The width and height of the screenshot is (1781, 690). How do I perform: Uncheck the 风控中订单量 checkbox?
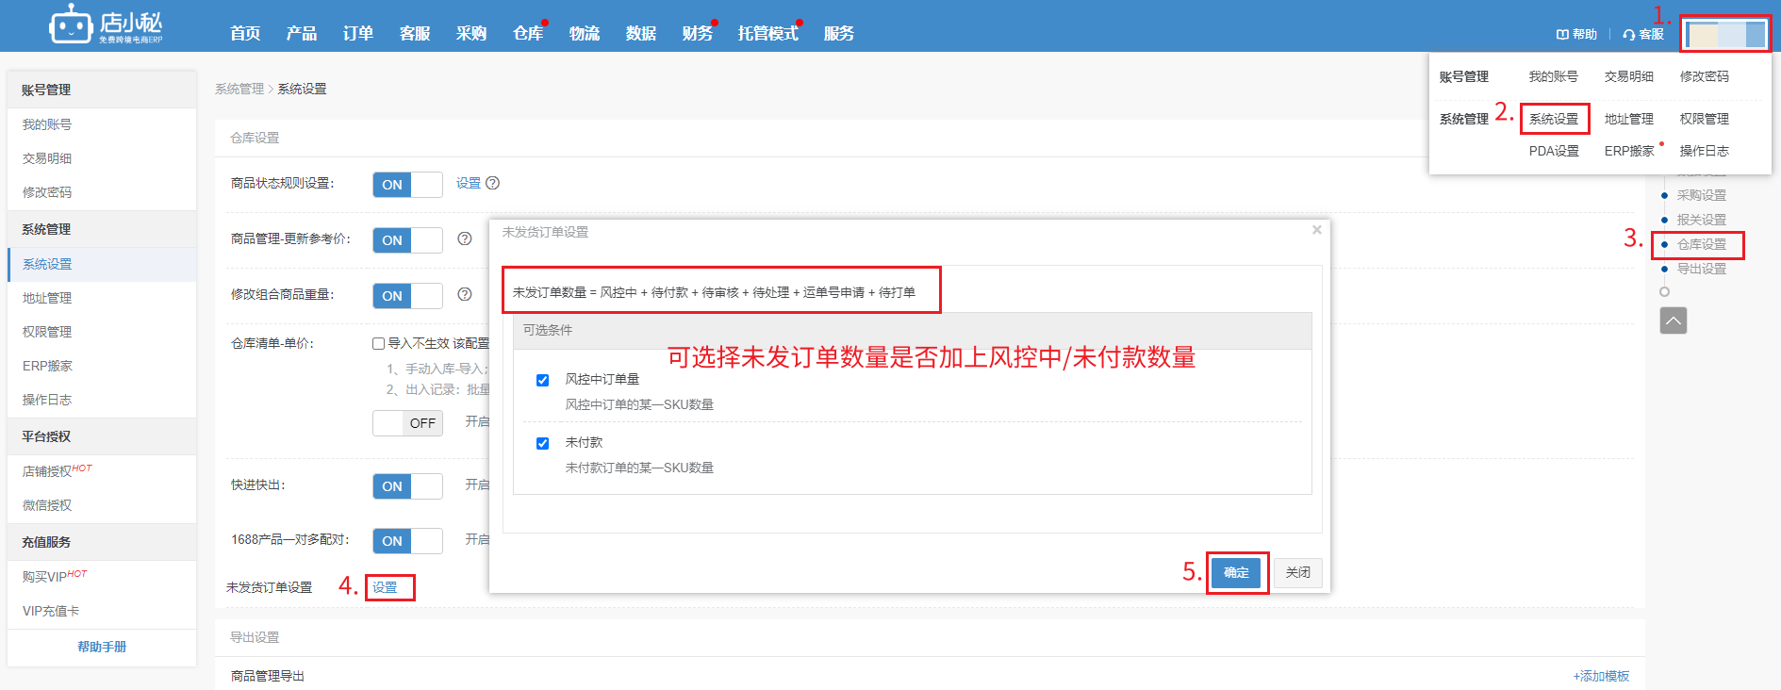pyautogui.click(x=542, y=380)
